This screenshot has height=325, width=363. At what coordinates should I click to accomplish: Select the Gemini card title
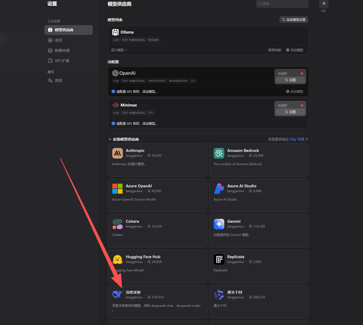point(234,221)
